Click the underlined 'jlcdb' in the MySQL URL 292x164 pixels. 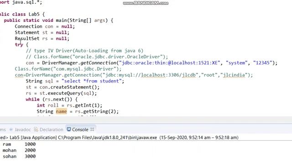pyautogui.click(x=189, y=75)
